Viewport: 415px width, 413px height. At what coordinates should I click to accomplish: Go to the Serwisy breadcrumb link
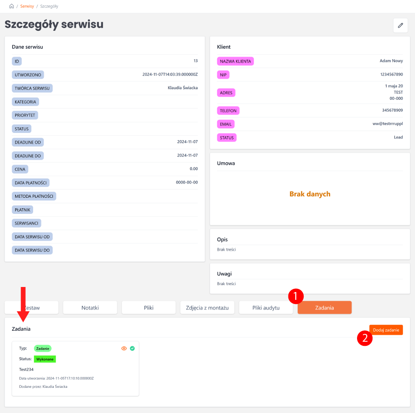point(27,6)
